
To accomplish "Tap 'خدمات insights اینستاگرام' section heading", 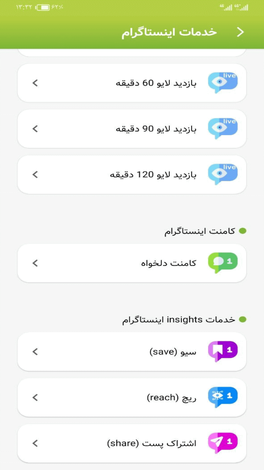I will [179, 320].
